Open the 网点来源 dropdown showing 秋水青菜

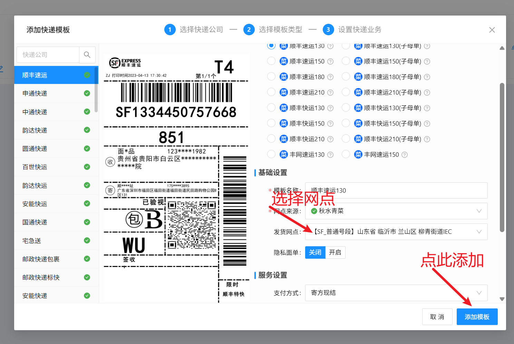tap(396, 211)
